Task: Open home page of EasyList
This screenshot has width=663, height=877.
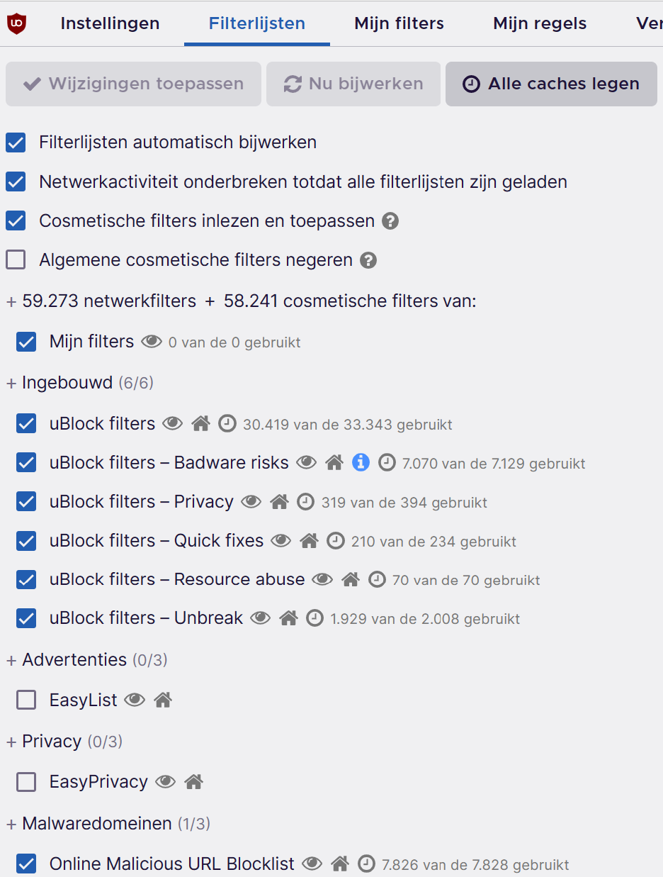Action: [x=163, y=700]
